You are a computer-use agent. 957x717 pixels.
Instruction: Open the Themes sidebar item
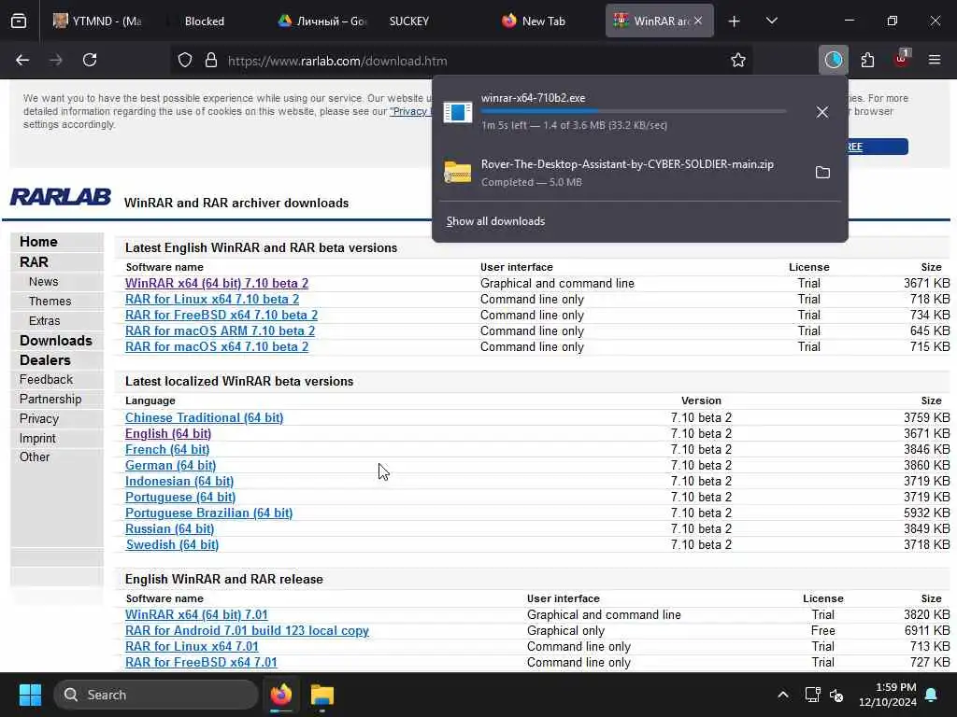point(50,302)
